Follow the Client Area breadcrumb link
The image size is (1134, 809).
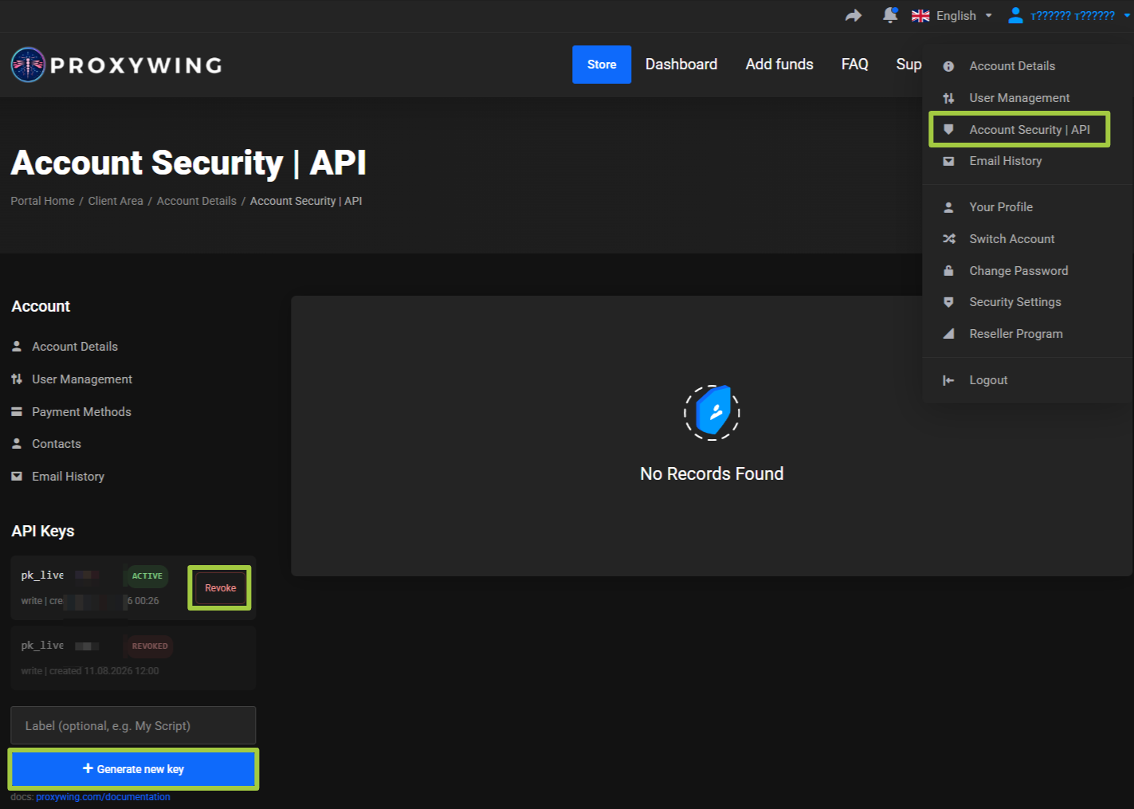pos(116,201)
